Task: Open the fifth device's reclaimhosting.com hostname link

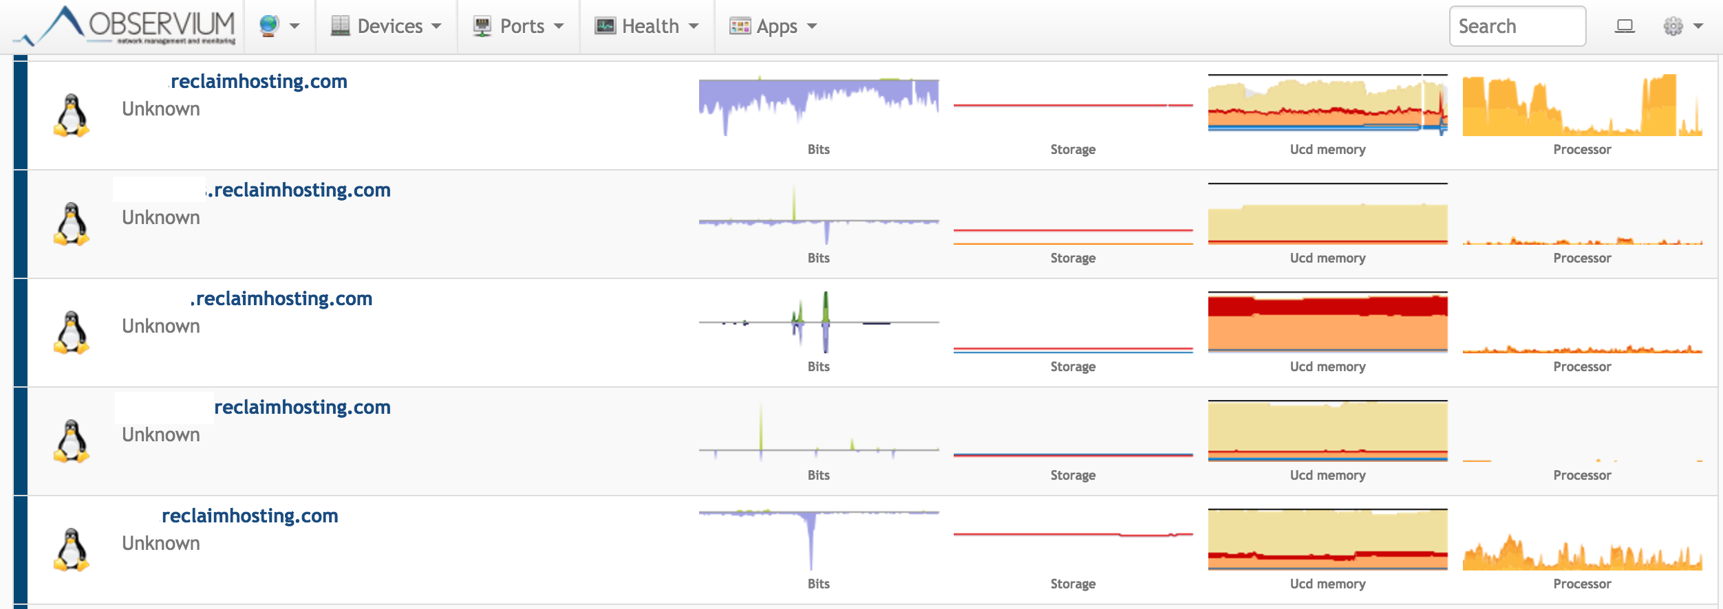Action: click(x=250, y=516)
